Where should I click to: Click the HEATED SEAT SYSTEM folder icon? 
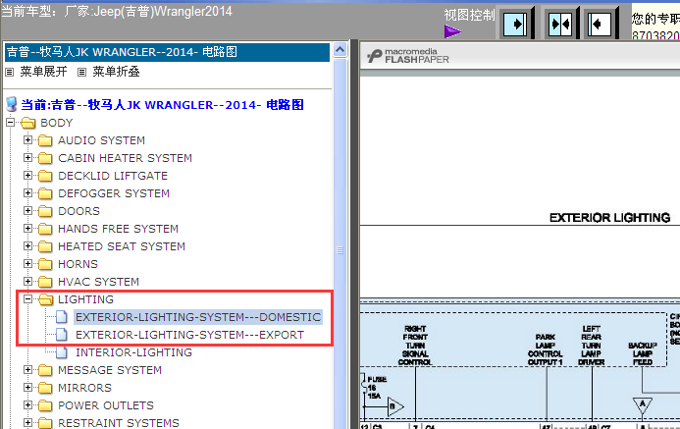(x=45, y=246)
